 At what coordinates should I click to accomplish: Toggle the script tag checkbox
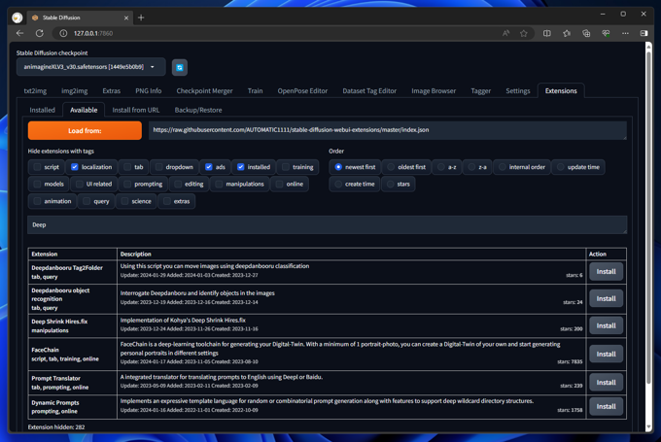click(x=37, y=167)
